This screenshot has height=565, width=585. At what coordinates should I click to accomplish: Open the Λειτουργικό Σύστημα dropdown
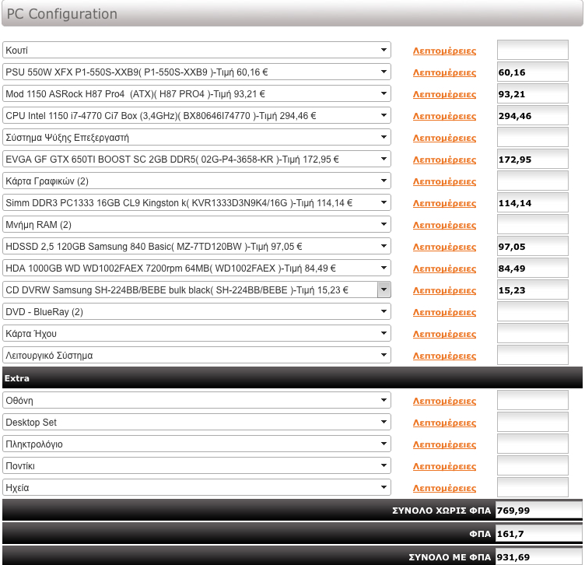197,356
